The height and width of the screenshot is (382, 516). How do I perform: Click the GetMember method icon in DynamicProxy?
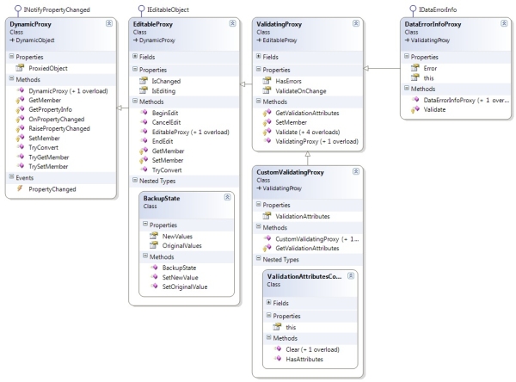[x=20, y=100]
